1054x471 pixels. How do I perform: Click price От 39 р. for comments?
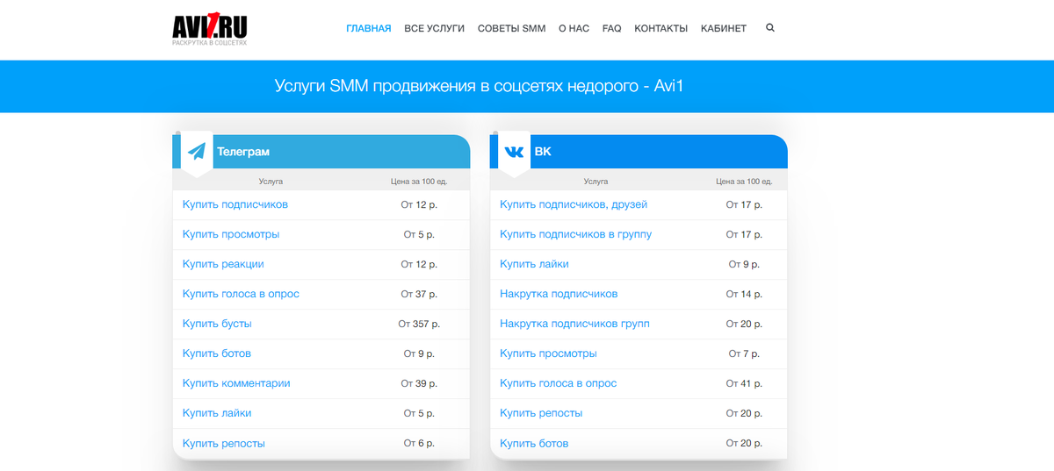[x=419, y=383]
